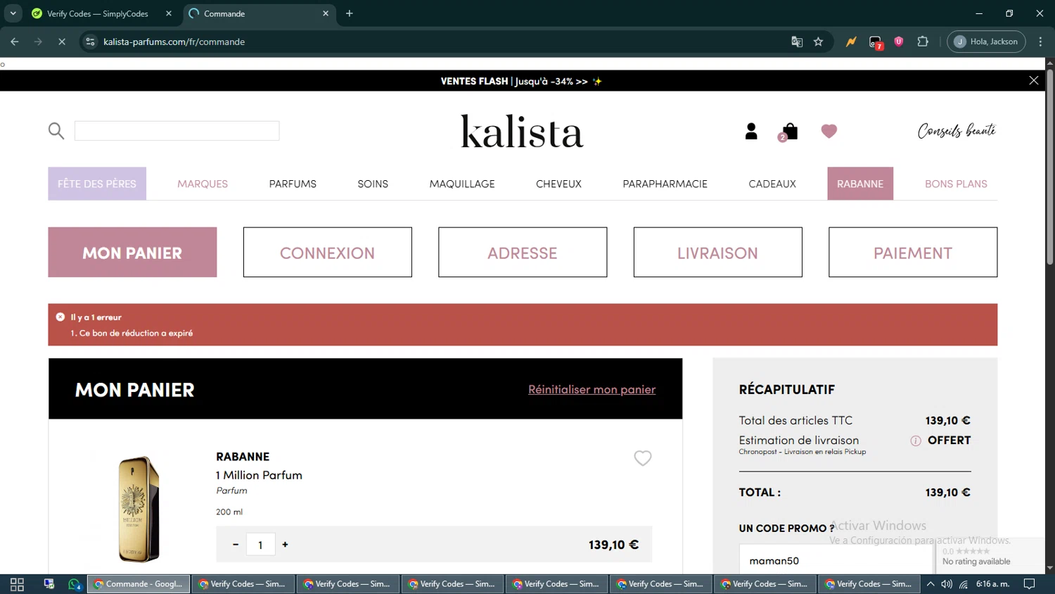
Task: Click the search magnifier icon
Action: click(56, 131)
